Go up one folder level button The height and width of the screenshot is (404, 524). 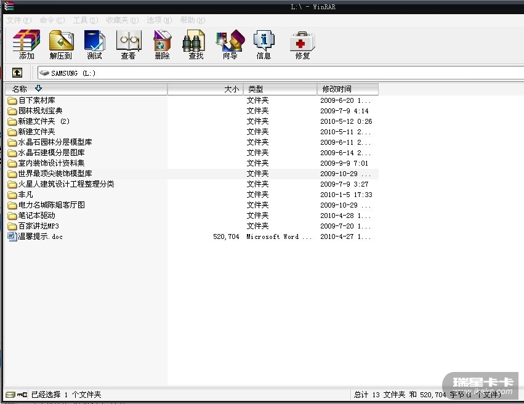(x=17, y=73)
